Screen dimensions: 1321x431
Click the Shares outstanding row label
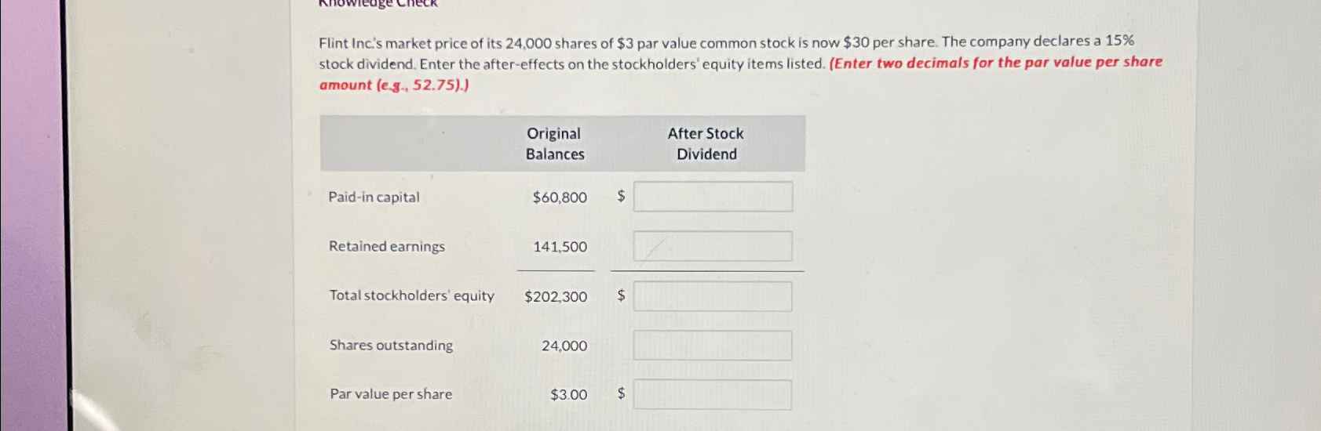pos(391,345)
